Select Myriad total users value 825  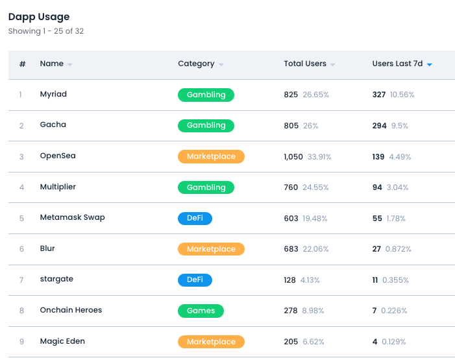pos(291,95)
